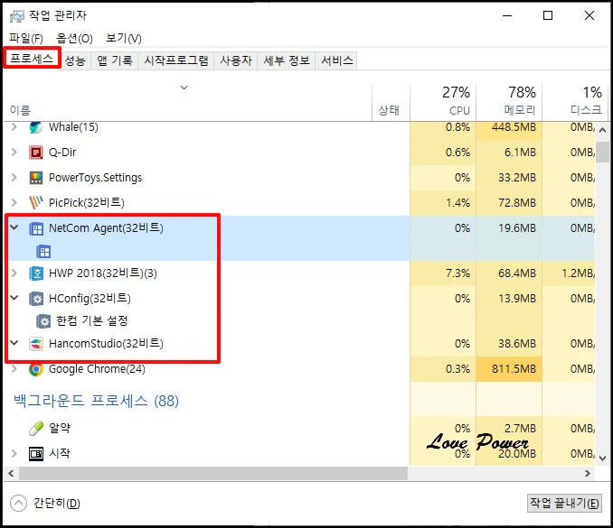
Task: Click the HConfig gear icon
Action: tap(36, 299)
